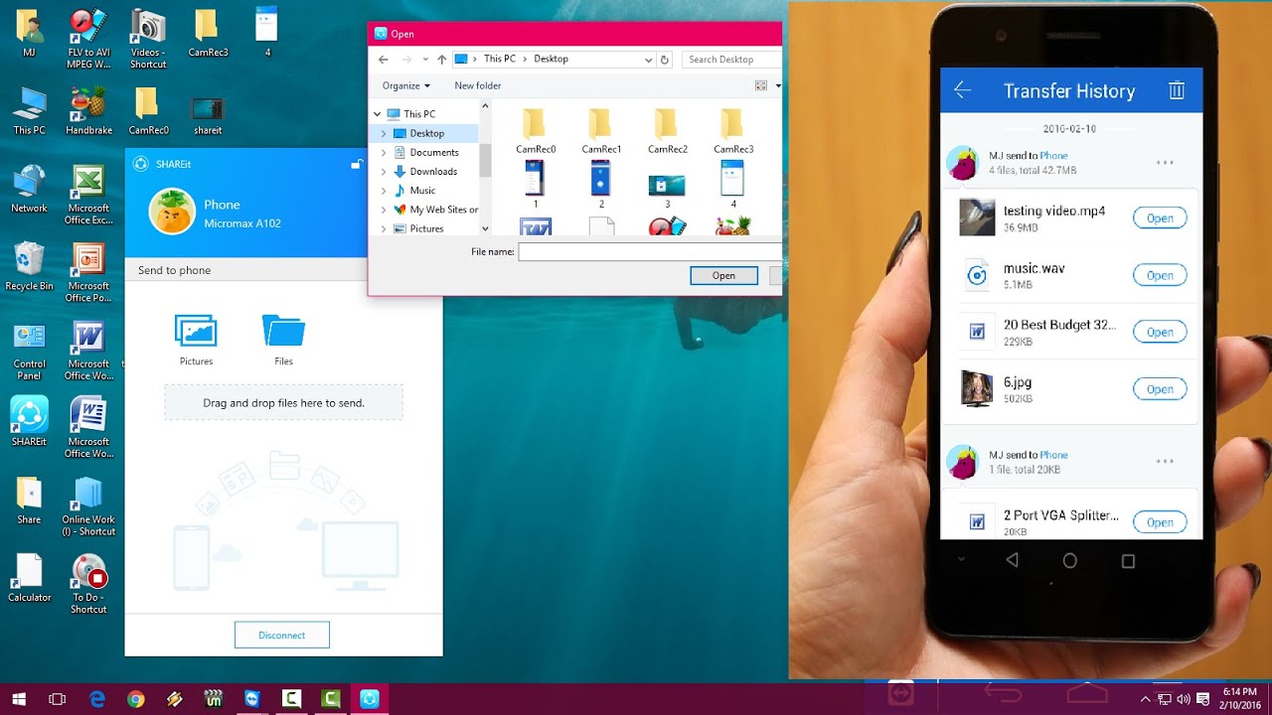This screenshot has width=1272, height=715.
Task: Click the Disconnect button in SHAREit
Action: tap(282, 635)
